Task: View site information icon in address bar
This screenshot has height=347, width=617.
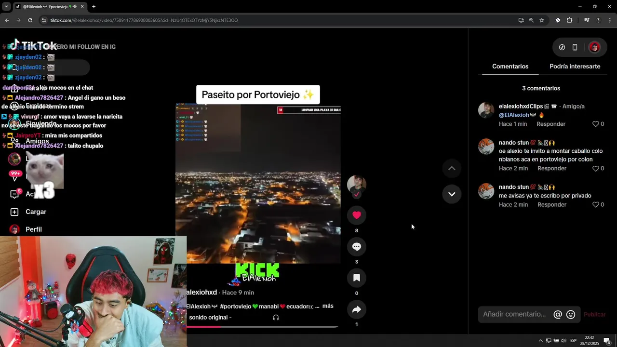Action: (x=44, y=20)
